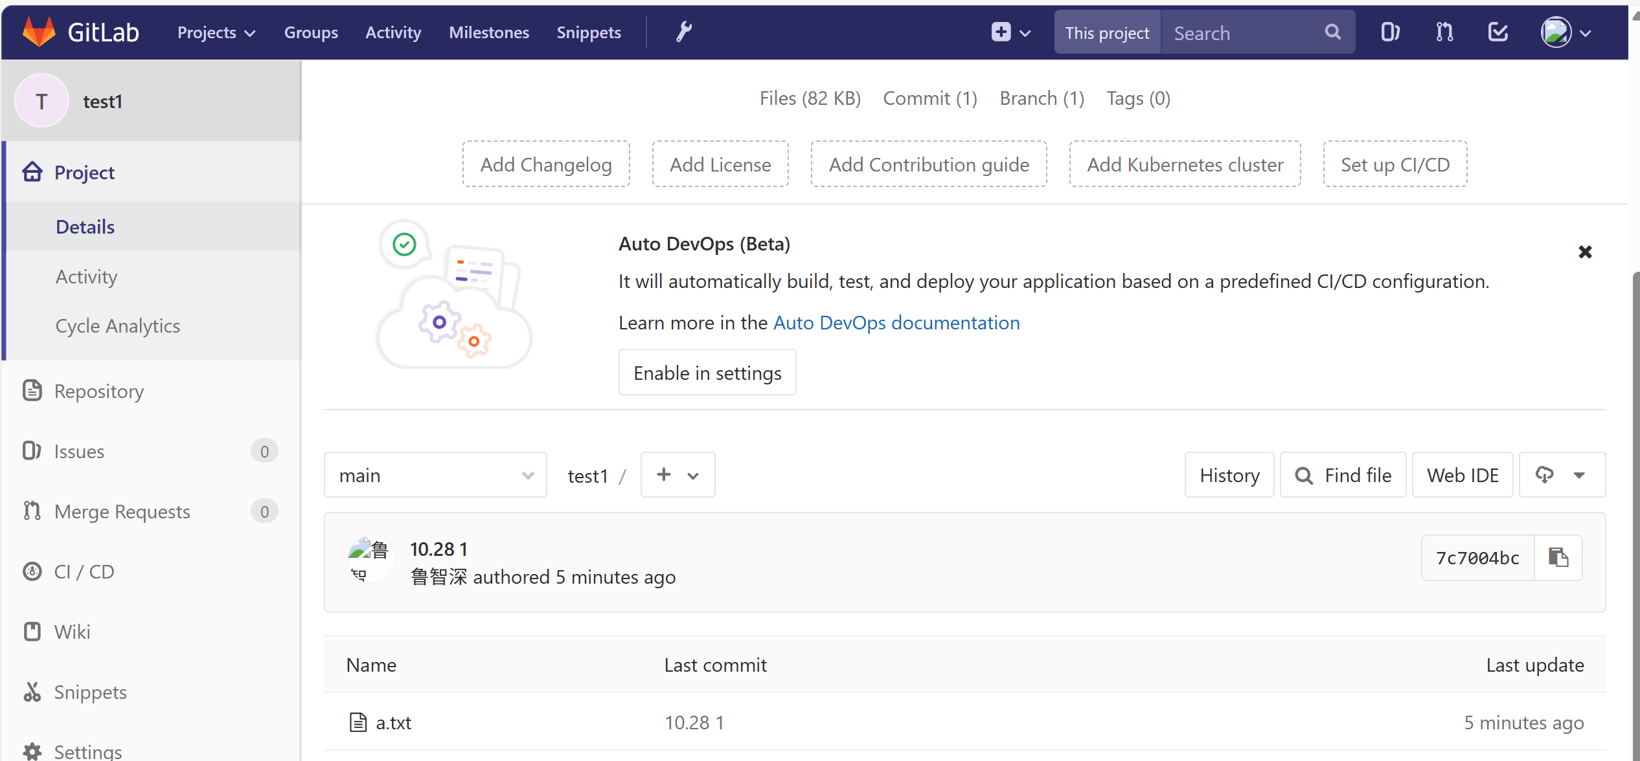
Task: Open Repository in the sidebar
Action: (98, 391)
